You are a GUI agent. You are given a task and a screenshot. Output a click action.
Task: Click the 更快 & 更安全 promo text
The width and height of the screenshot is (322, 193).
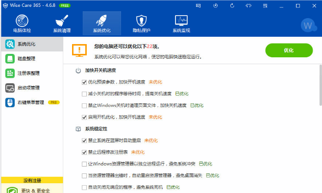[x=35, y=191]
